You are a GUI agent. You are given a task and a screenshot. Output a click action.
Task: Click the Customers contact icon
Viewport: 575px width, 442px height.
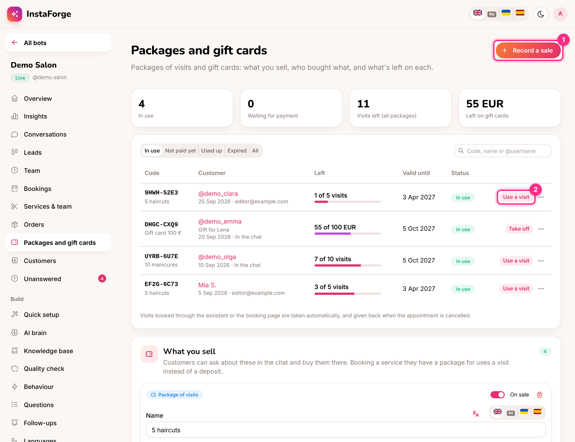pos(14,260)
